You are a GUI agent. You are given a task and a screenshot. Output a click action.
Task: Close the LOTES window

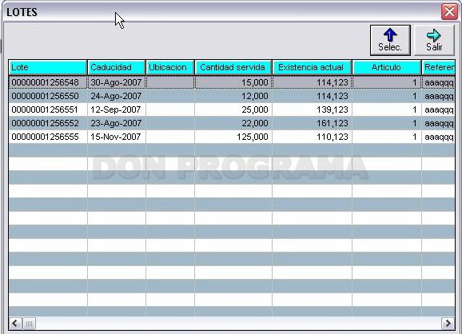[x=449, y=12]
